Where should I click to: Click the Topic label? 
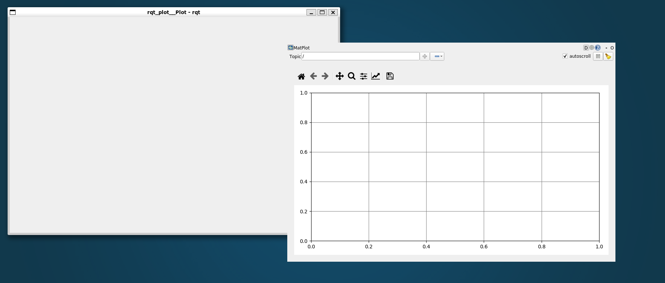[x=295, y=57]
